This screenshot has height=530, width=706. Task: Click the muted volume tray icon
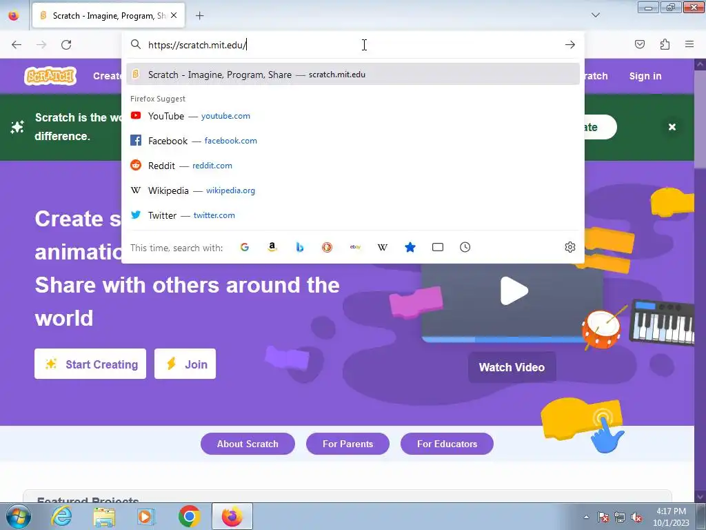coord(636,518)
